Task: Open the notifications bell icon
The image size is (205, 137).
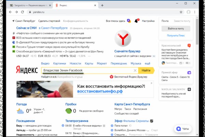Action: pyautogui.click(x=136, y=21)
